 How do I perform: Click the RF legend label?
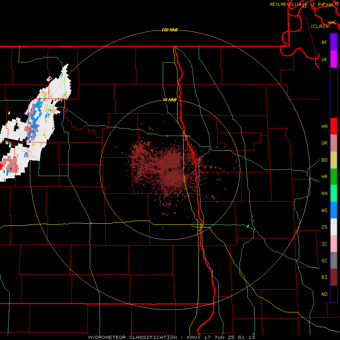(x=324, y=42)
